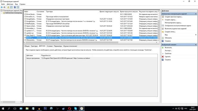Switch to the Условия tab

click(49, 46)
